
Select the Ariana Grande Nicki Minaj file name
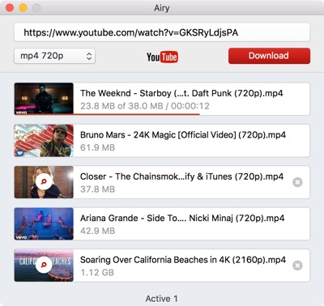pos(182,218)
